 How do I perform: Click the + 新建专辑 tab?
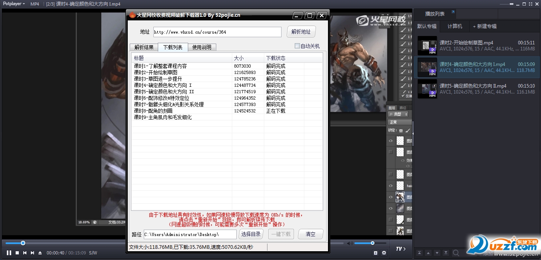tap(485, 26)
